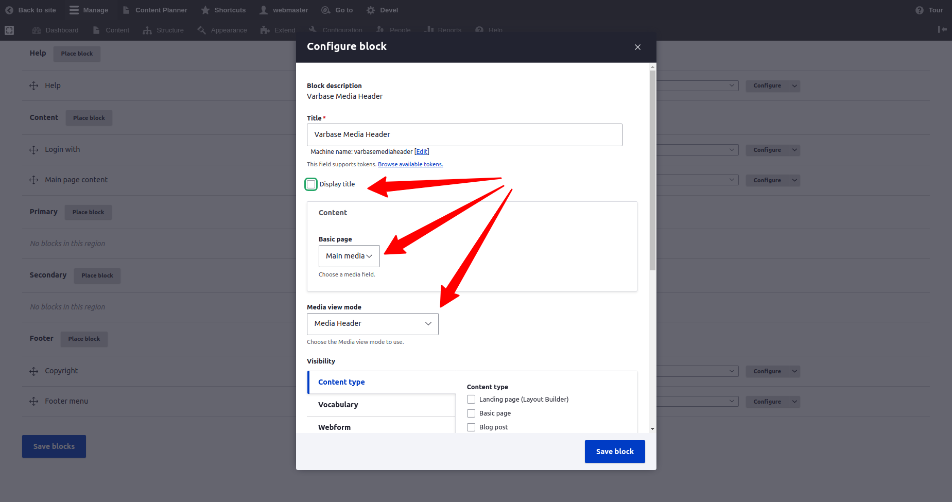Viewport: 952px width, 502px height.
Task: Close the Configure block dialog
Action: click(637, 47)
